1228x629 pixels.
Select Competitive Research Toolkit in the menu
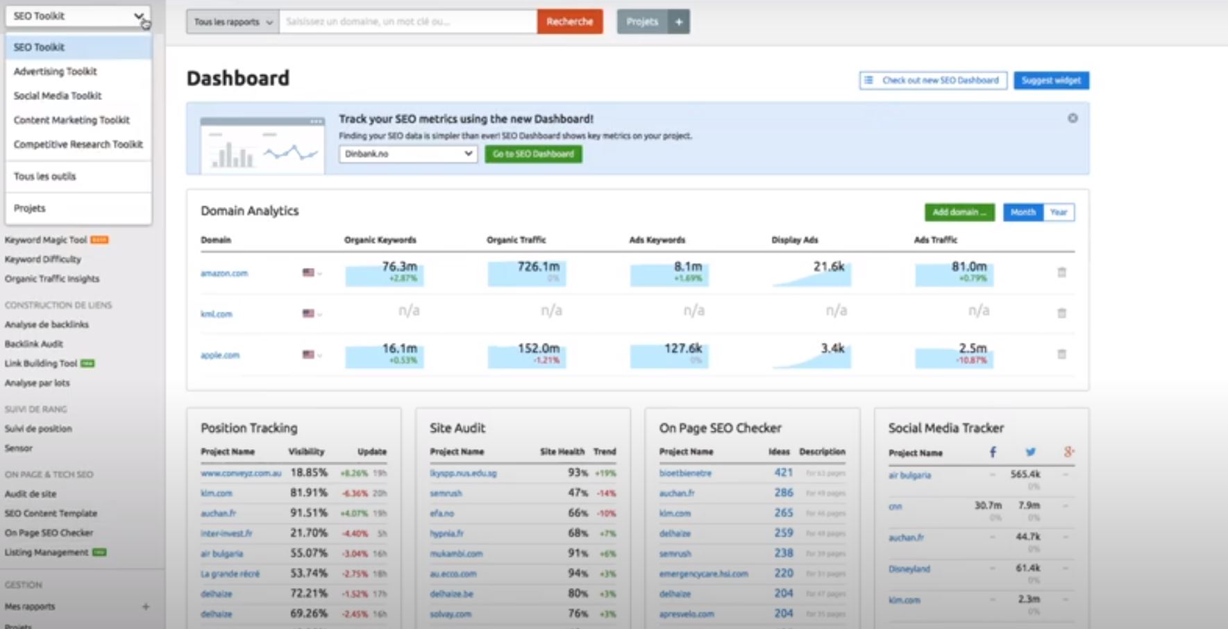[78, 144]
